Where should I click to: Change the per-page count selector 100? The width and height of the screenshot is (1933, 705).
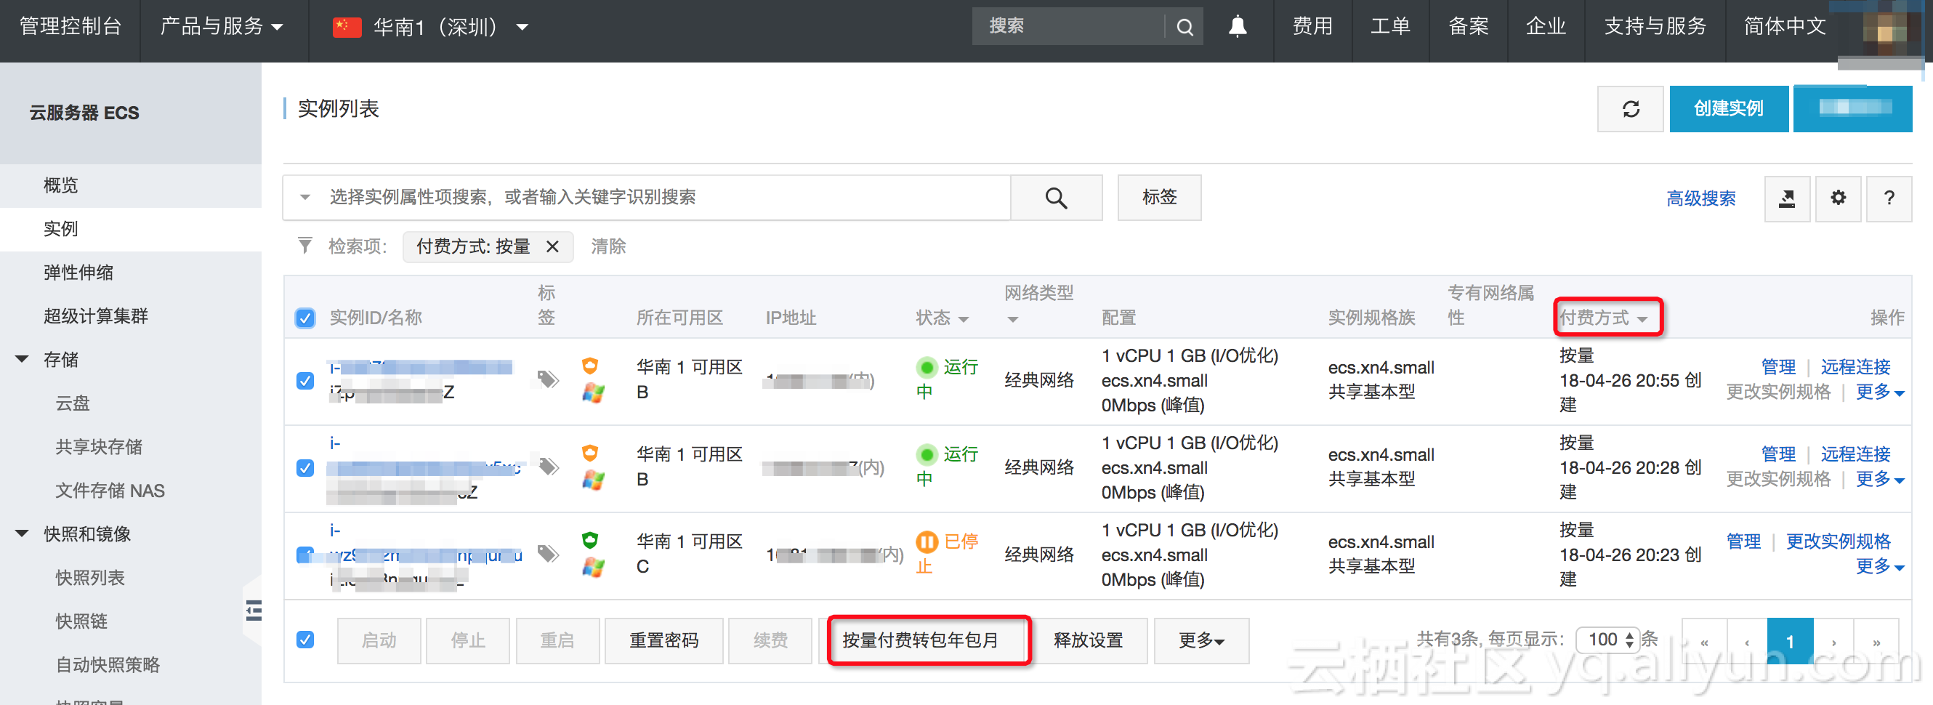point(1608,640)
